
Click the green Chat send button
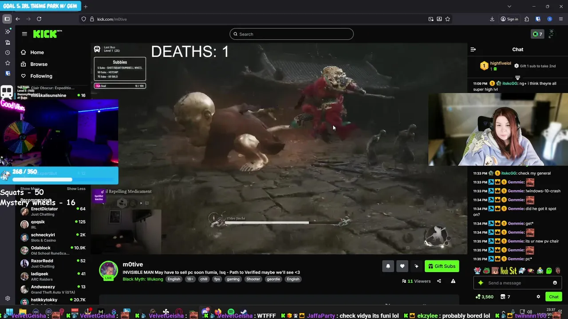pos(554,297)
